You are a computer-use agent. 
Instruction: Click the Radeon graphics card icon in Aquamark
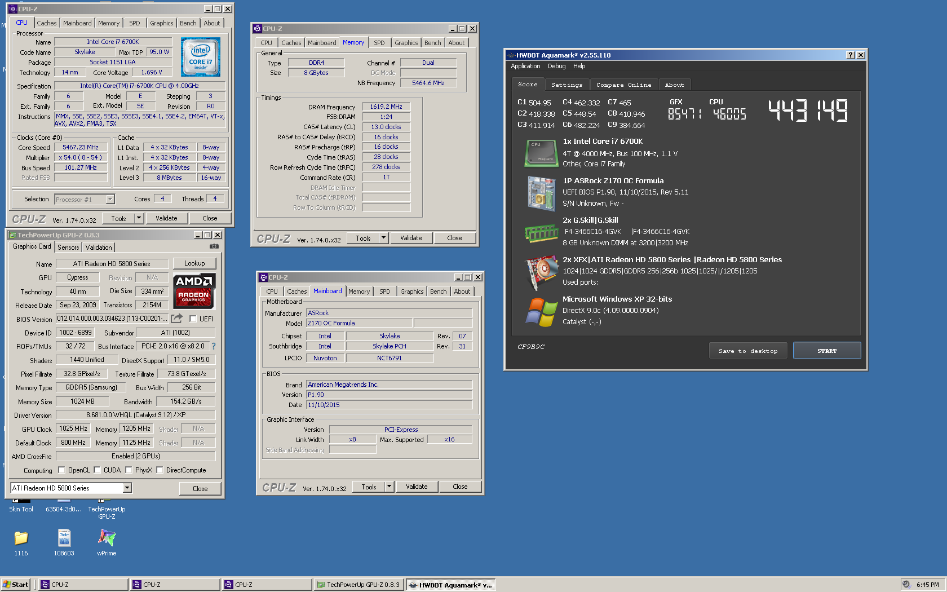click(x=541, y=272)
